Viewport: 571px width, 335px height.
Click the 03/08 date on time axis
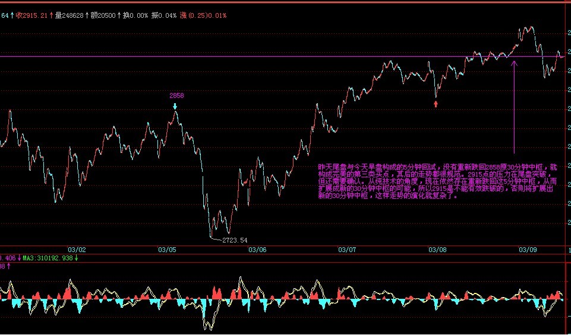click(437, 250)
